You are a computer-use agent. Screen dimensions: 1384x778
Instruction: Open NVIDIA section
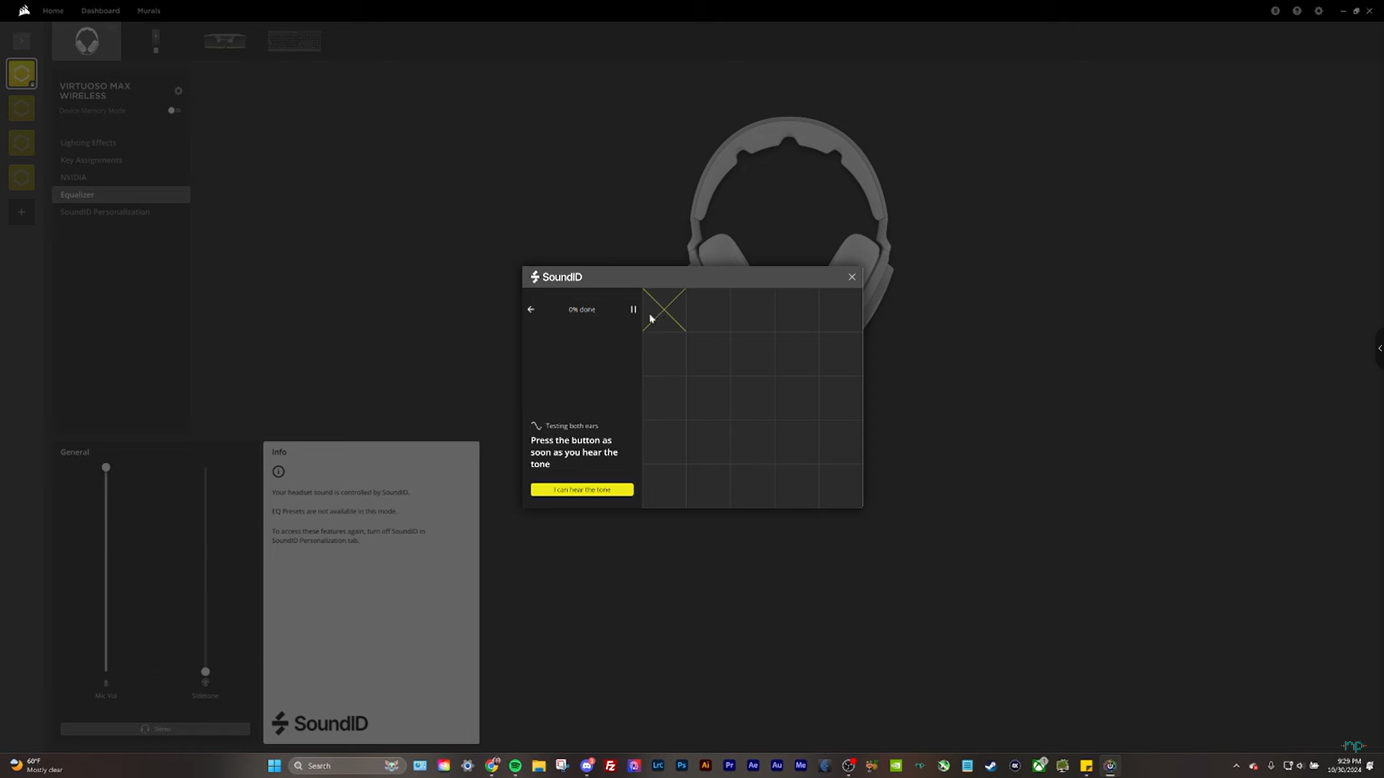click(x=74, y=177)
